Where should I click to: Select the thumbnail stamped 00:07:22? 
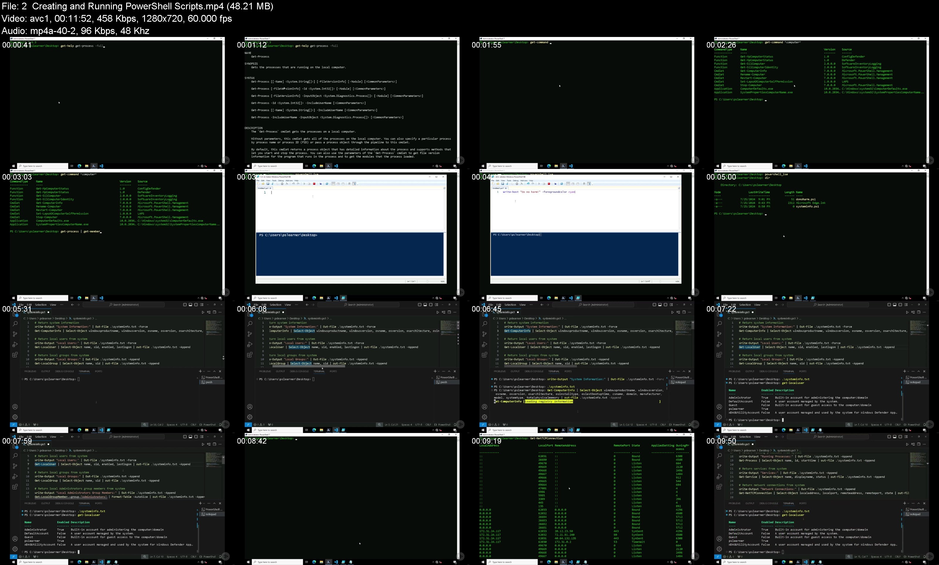pos(821,367)
